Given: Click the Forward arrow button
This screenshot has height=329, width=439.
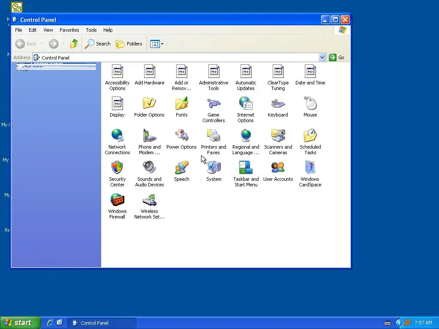Looking at the screenshot, I should (54, 44).
